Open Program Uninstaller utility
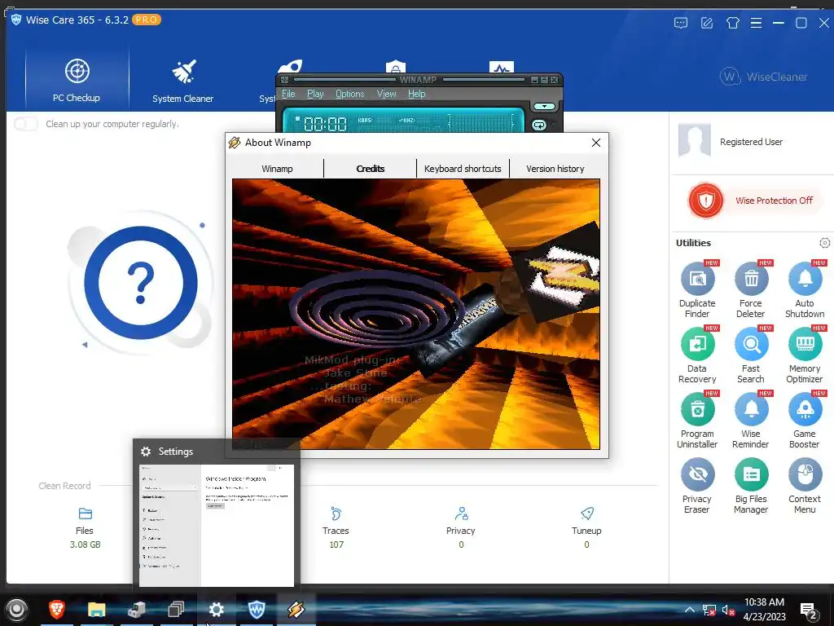 tap(697, 421)
